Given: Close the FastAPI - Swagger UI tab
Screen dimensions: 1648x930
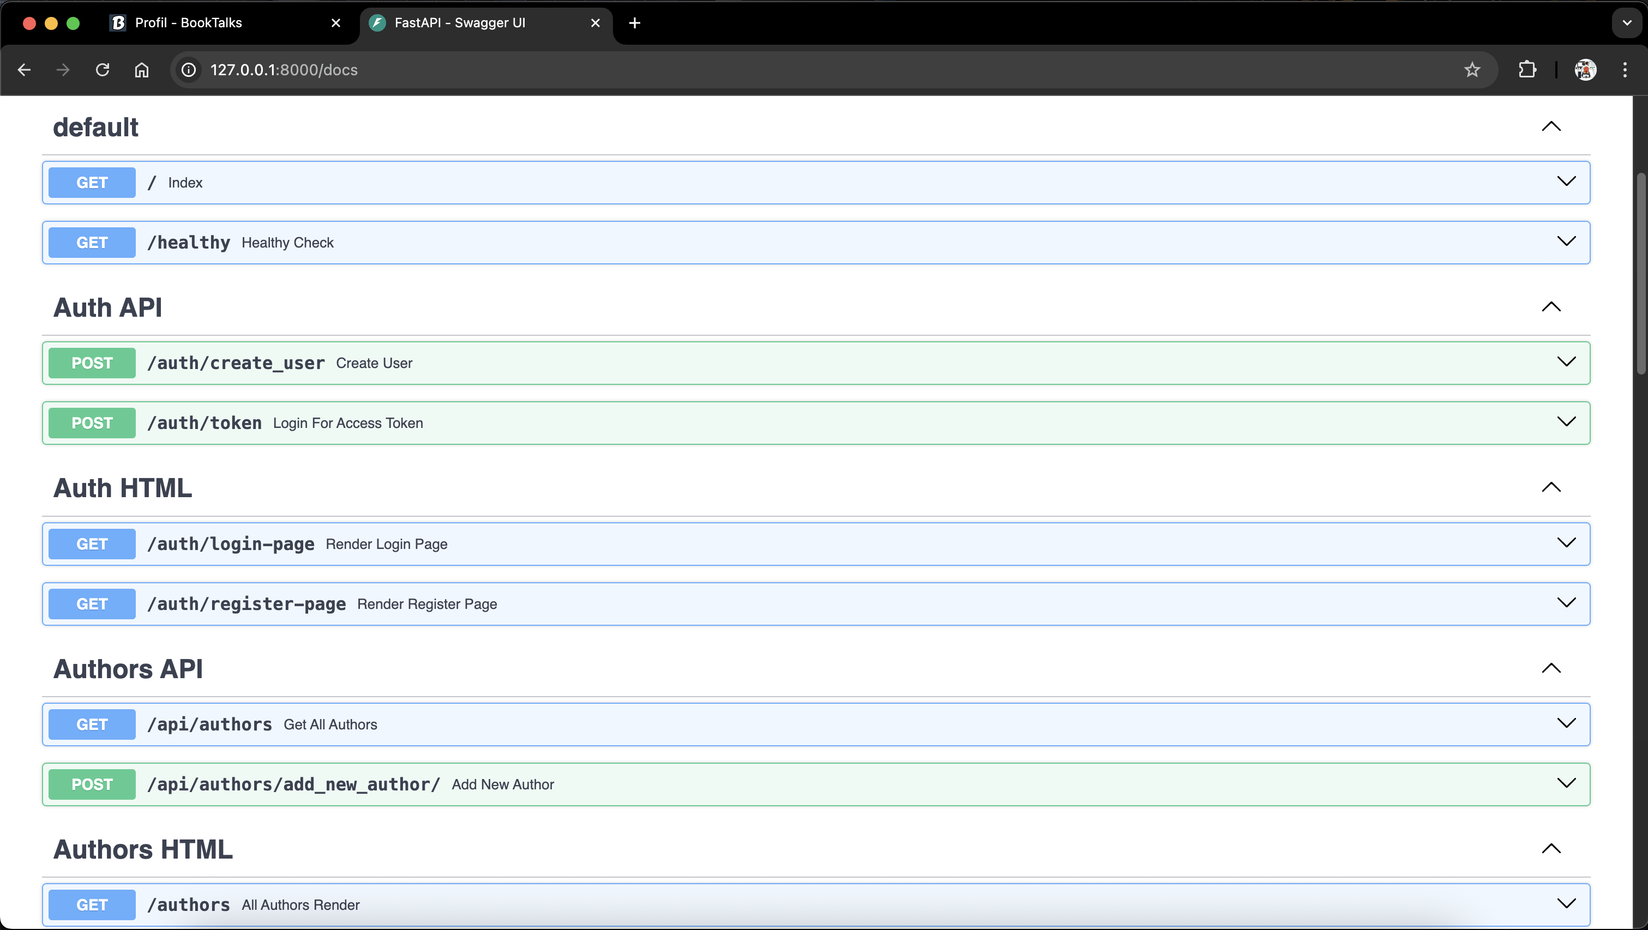Looking at the screenshot, I should tap(595, 23).
